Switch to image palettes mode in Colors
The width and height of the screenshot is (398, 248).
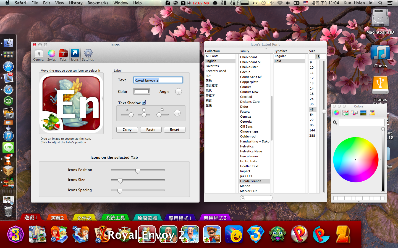click(x=363, y=112)
